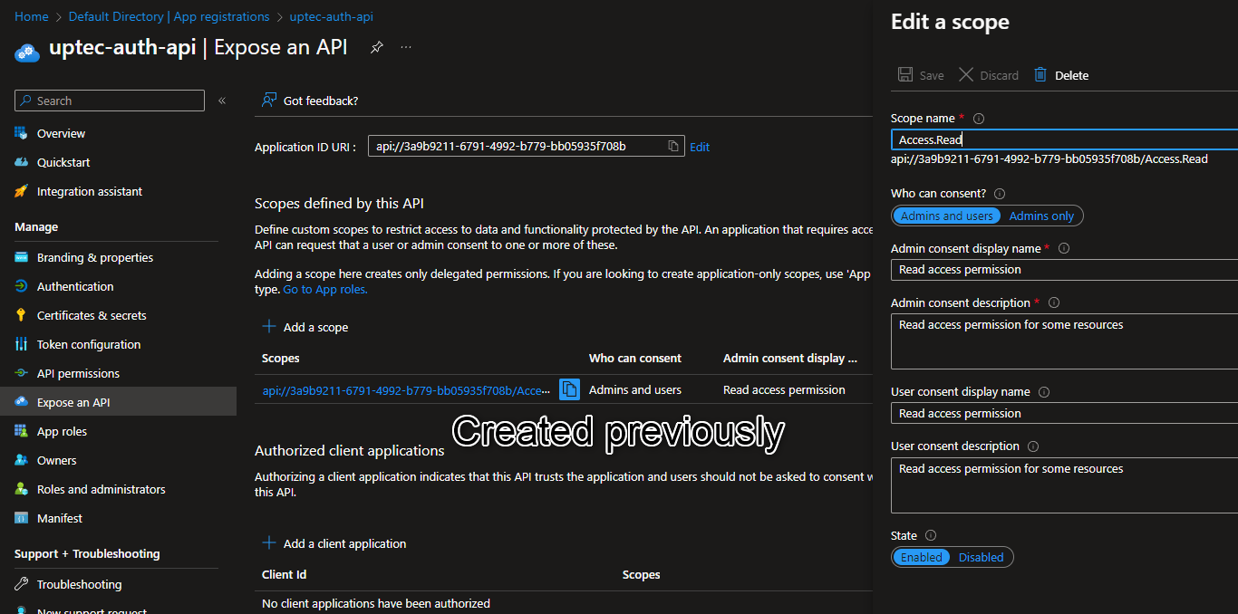Select Admins only consent option

tap(1041, 216)
